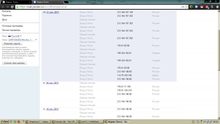This screenshot has height=124, width=220.
Task: Click the vertical scrollbar thumb
Action: (x=219, y=50)
